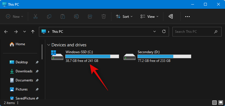
Task: Select Home in navigation pane
Action: (x=18, y=44)
